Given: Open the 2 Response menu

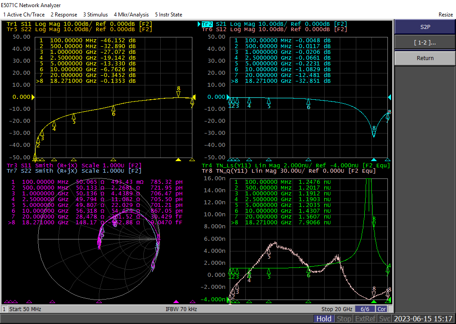Looking at the screenshot, I should [64, 15].
